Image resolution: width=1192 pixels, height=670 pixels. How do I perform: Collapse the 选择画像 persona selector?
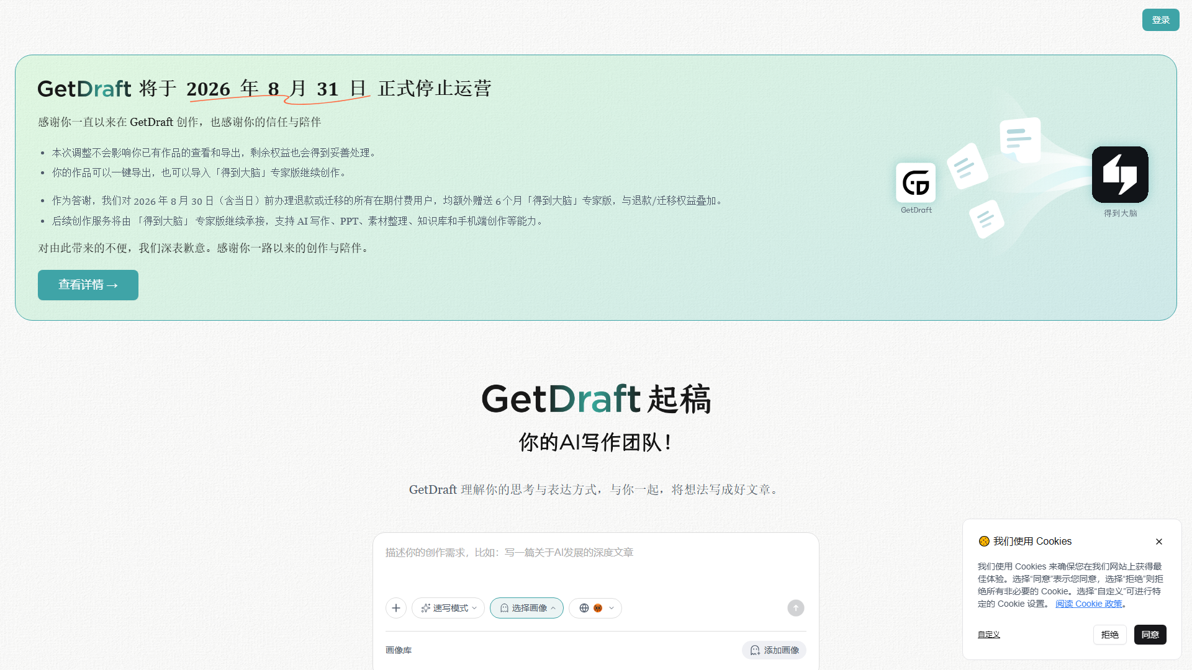(x=526, y=608)
